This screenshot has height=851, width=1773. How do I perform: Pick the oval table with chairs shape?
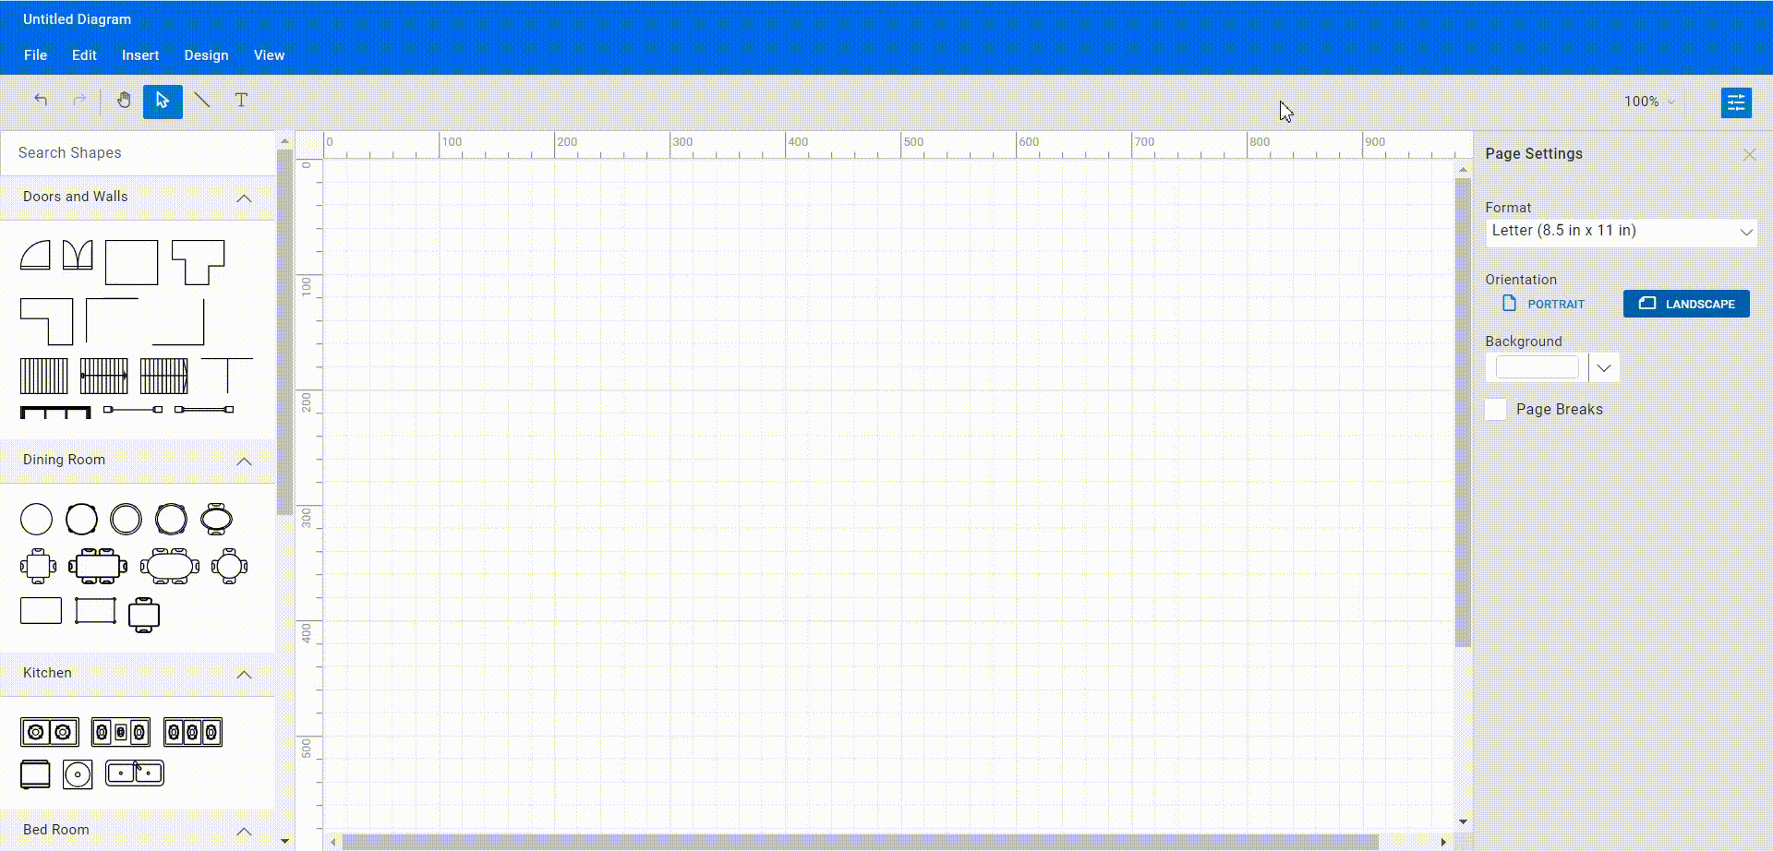point(217,520)
